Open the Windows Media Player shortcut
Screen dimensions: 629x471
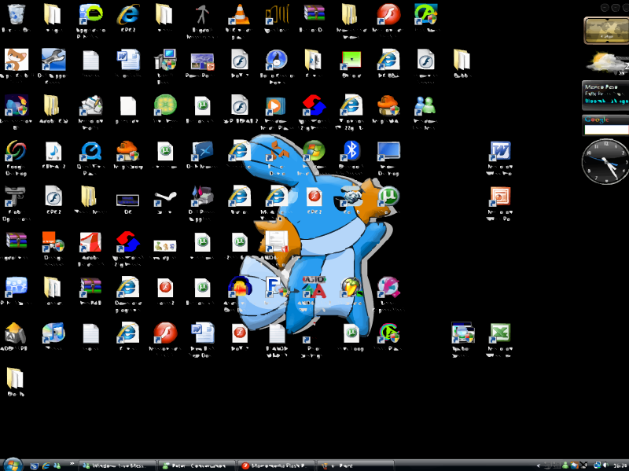276,106
